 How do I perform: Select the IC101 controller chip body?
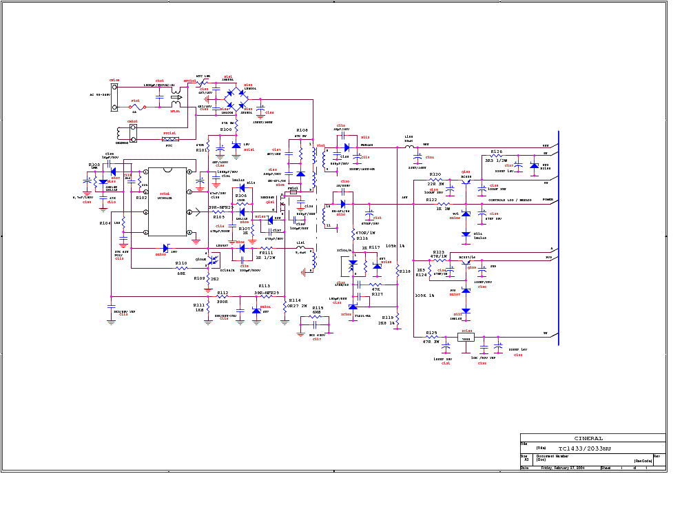click(x=167, y=202)
